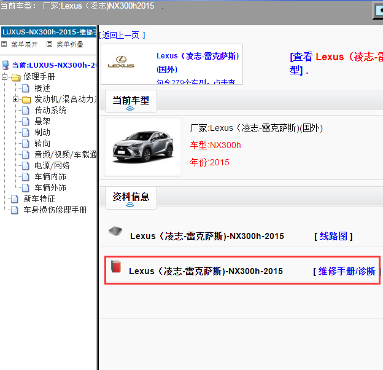Click the Lexus logo image

[121, 62]
